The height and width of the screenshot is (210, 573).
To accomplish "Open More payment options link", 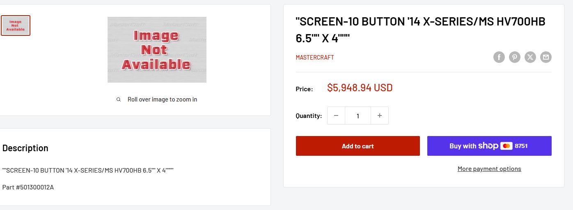I will coord(489,169).
